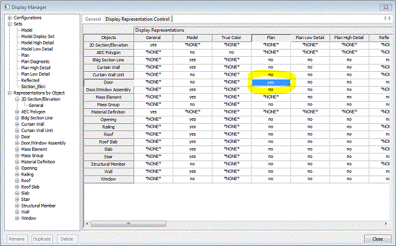Image resolution: width=396 pixels, height=246 pixels.
Task: Click the Rename button
Action: click(17, 239)
